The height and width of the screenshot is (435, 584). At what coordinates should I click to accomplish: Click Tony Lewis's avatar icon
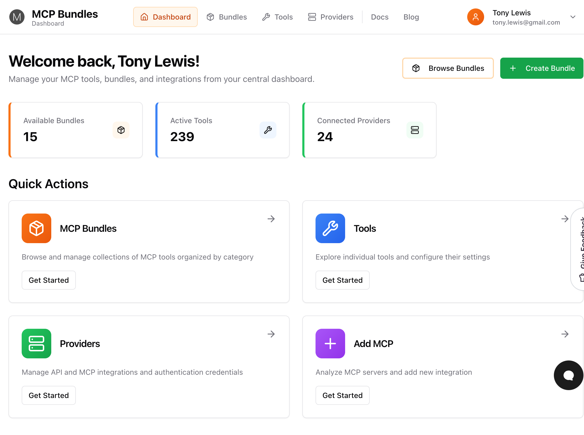[475, 17]
